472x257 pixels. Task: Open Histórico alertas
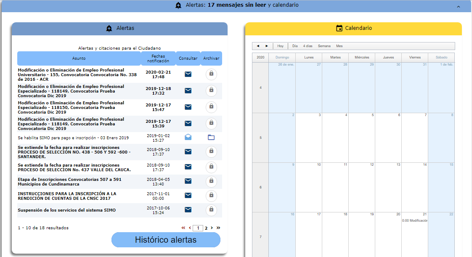165,239
